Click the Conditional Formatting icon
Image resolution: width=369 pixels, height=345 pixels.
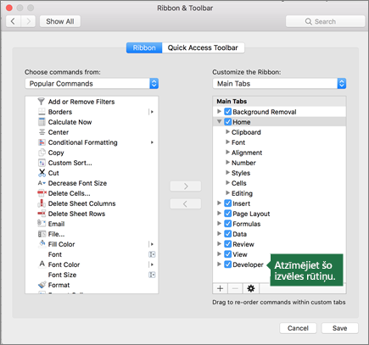(x=42, y=142)
